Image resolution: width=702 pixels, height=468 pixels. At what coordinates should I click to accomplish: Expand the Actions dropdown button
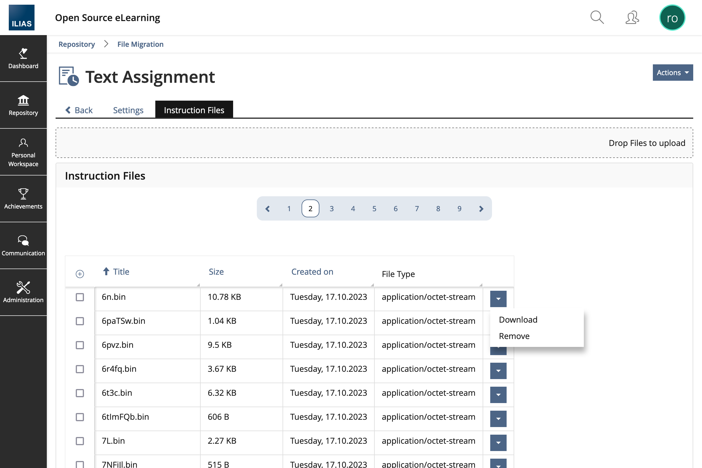672,73
